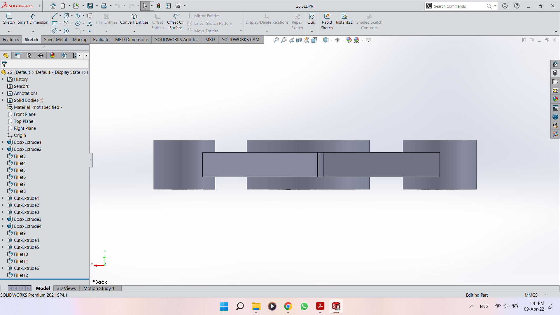This screenshot has height=315, width=560.
Task: Open the Smart Dimension dropdown arrow
Action: point(33,31)
